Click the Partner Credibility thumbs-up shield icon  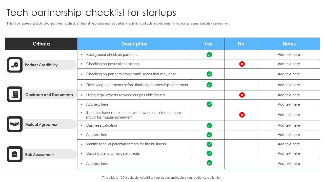tap(15, 65)
